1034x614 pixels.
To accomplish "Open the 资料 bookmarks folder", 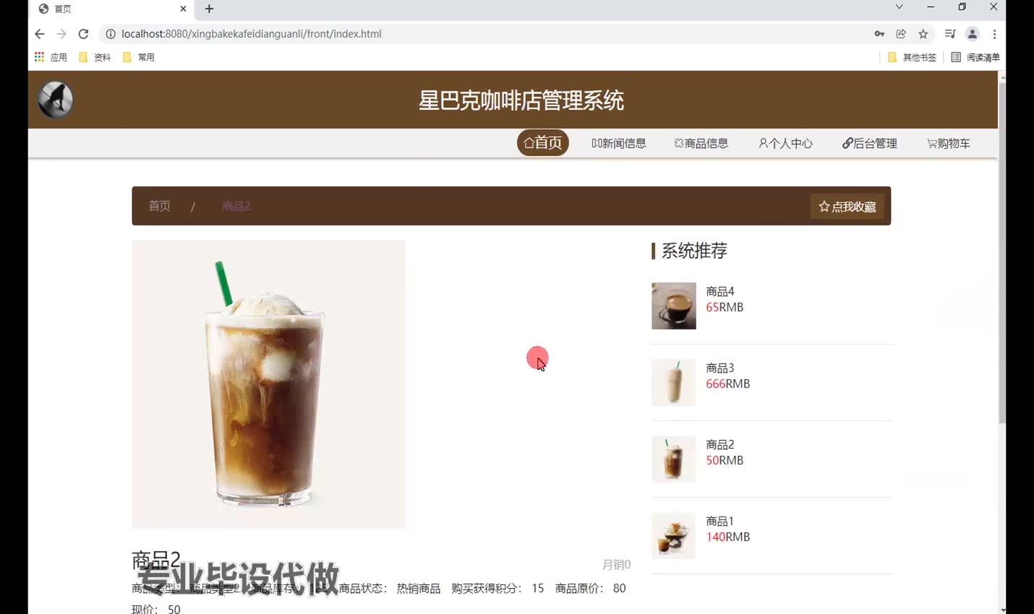I will [95, 57].
